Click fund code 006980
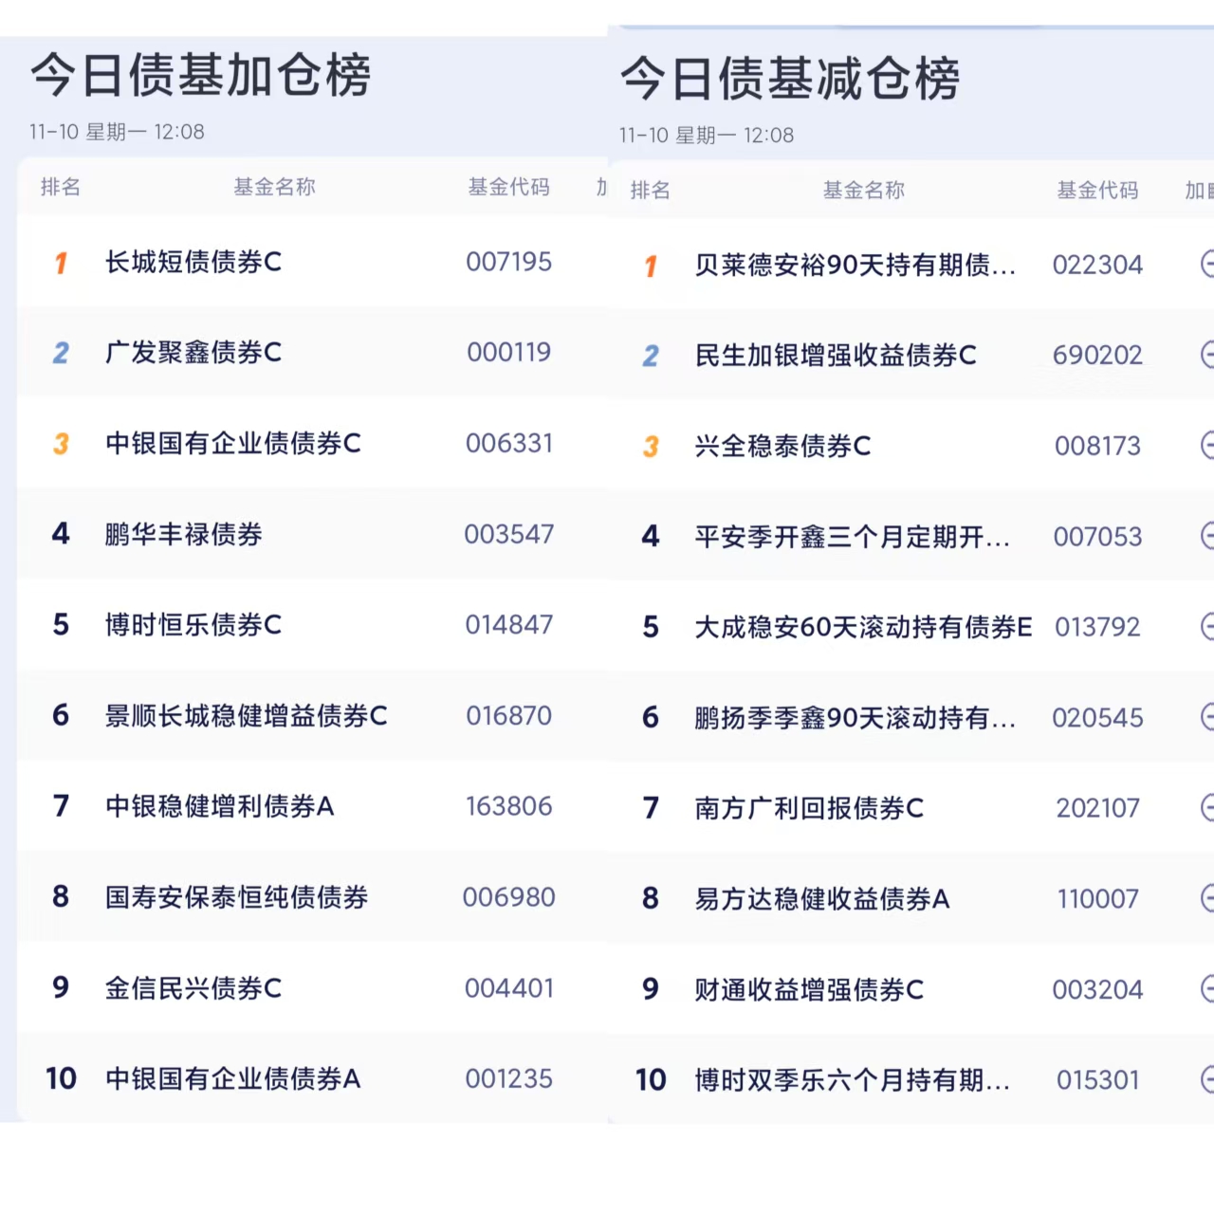This screenshot has height=1214, width=1214. (509, 897)
